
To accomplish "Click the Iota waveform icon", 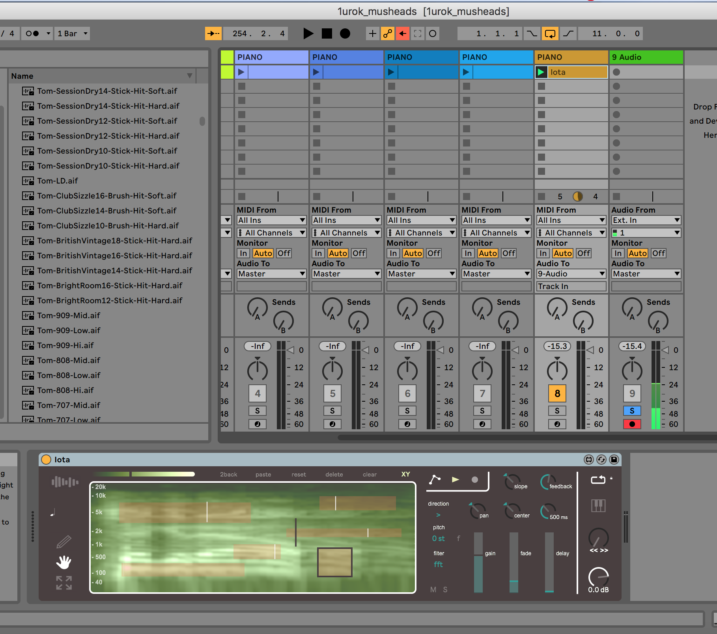I will (65, 482).
